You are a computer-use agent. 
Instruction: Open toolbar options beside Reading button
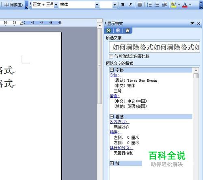pos(27,5)
